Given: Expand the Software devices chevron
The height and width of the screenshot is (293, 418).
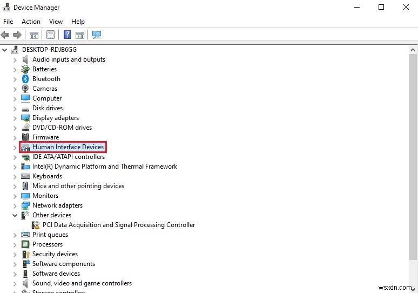Looking at the screenshot, I should tap(15, 274).
